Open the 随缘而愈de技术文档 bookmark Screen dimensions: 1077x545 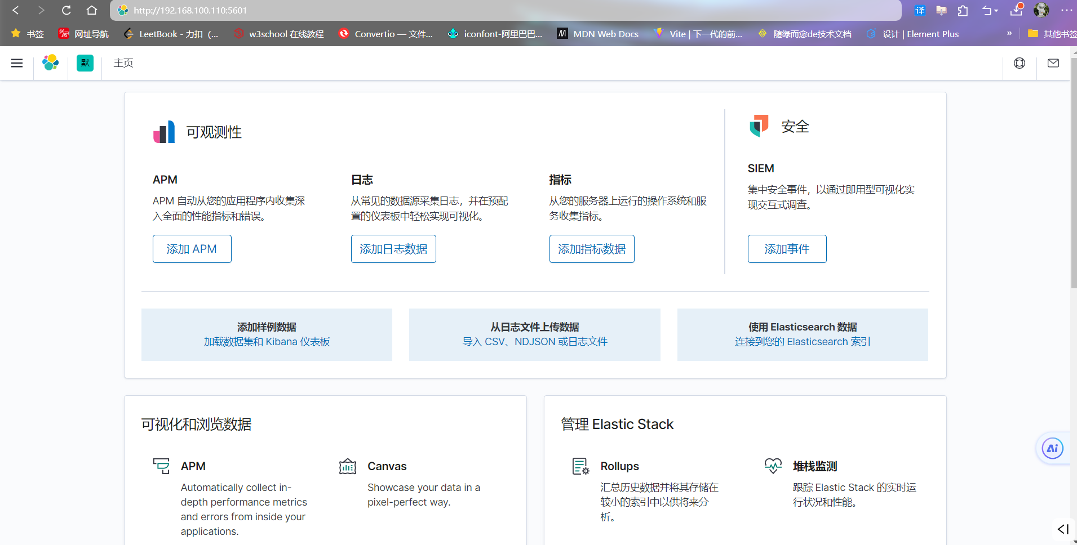pos(805,34)
